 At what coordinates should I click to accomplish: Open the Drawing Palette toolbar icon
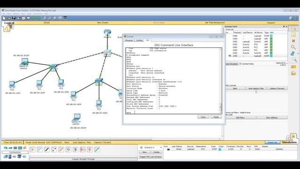click(60, 18)
